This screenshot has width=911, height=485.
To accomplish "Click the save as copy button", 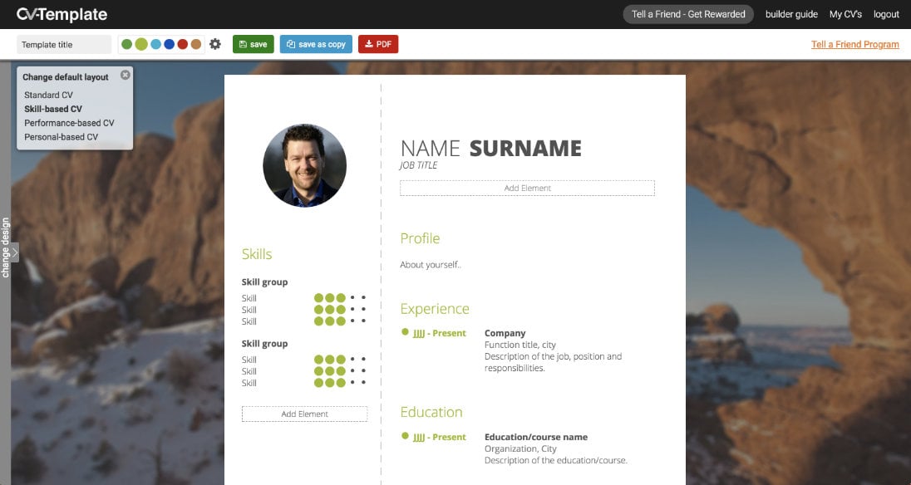I will (316, 44).
